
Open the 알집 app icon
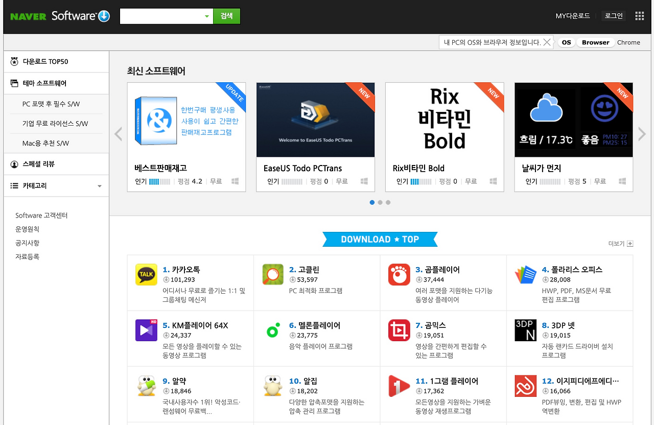point(273,386)
